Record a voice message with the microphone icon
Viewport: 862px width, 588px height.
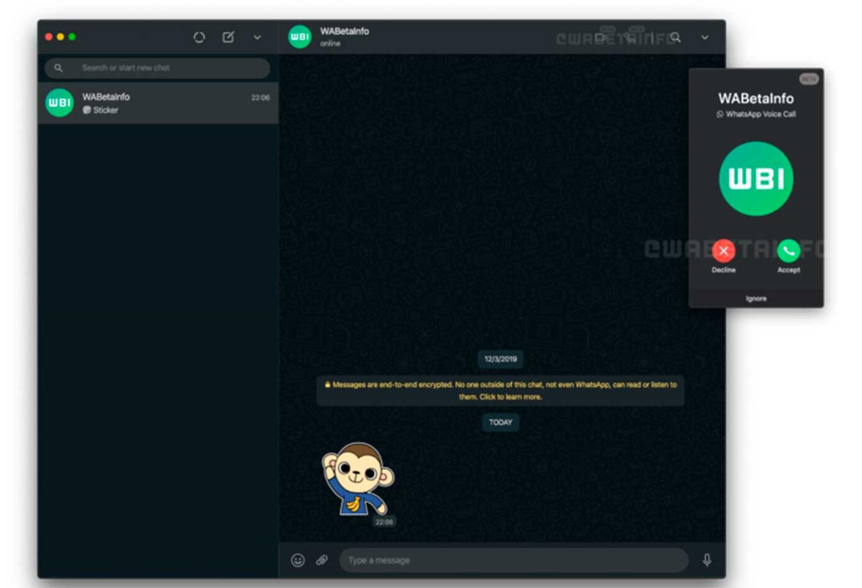707,560
